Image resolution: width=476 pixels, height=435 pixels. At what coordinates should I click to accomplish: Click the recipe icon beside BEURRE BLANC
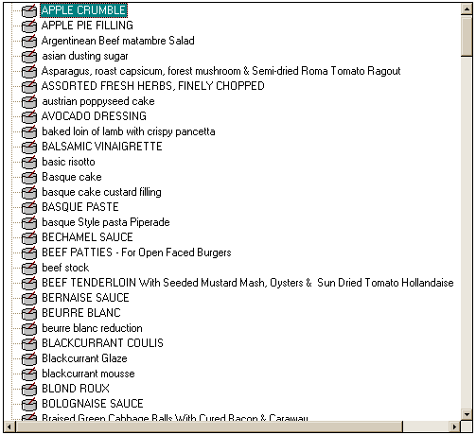coord(29,313)
